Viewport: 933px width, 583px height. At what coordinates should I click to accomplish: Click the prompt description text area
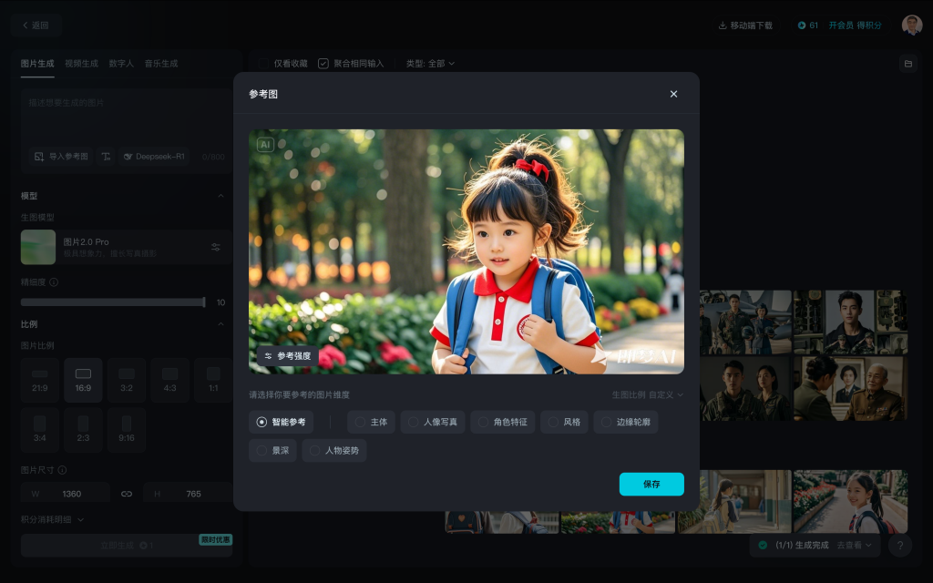tap(126, 116)
